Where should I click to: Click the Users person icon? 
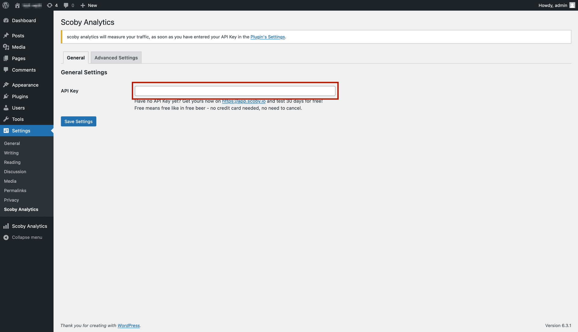click(x=6, y=108)
